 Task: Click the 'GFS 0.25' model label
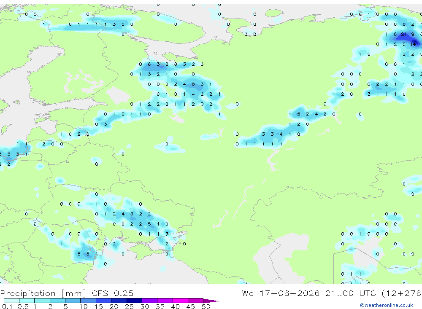113,293
